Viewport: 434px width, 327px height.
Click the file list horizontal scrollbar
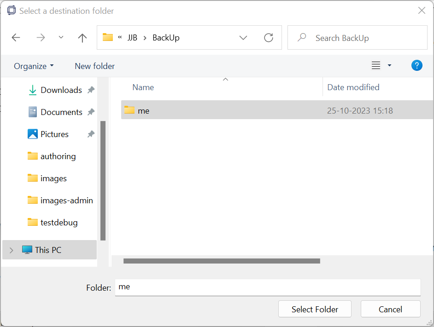pyautogui.click(x=222, y=261)
